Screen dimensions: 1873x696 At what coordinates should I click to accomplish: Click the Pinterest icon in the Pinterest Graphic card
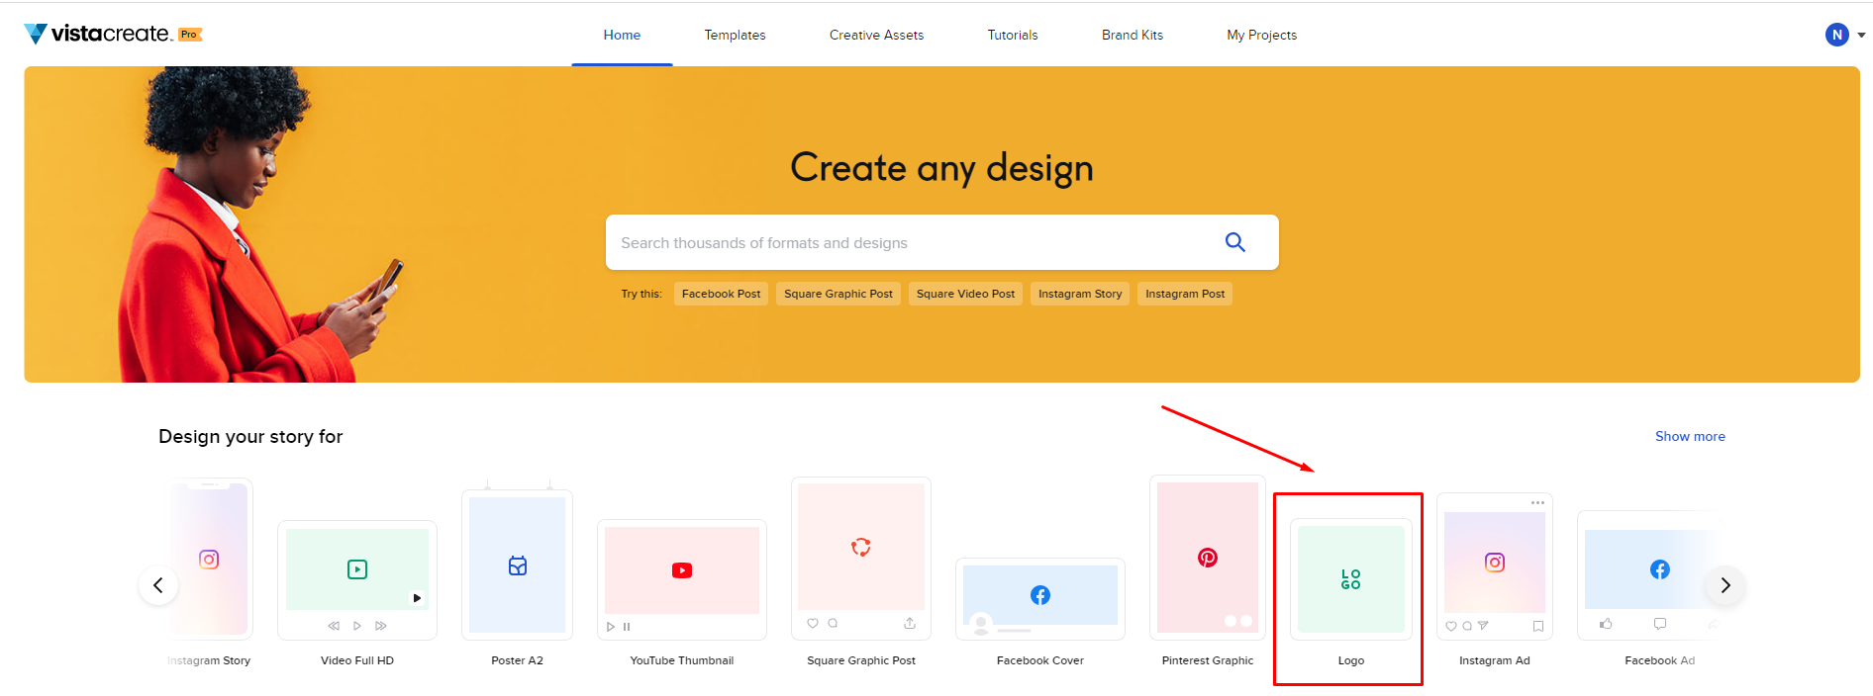tap(1208, 558)
